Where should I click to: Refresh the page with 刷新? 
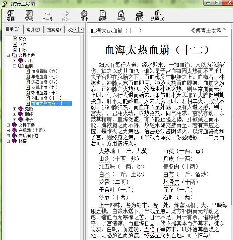(102, 15)
